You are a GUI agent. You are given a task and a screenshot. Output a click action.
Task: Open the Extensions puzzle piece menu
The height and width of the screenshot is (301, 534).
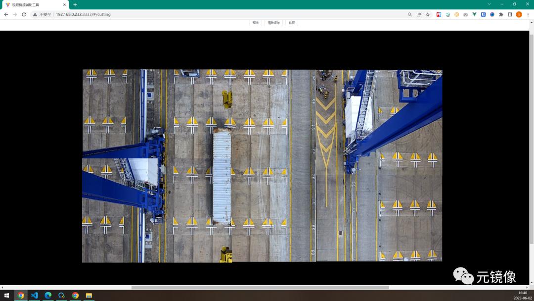pyautogui.click(x=501, y=14)
